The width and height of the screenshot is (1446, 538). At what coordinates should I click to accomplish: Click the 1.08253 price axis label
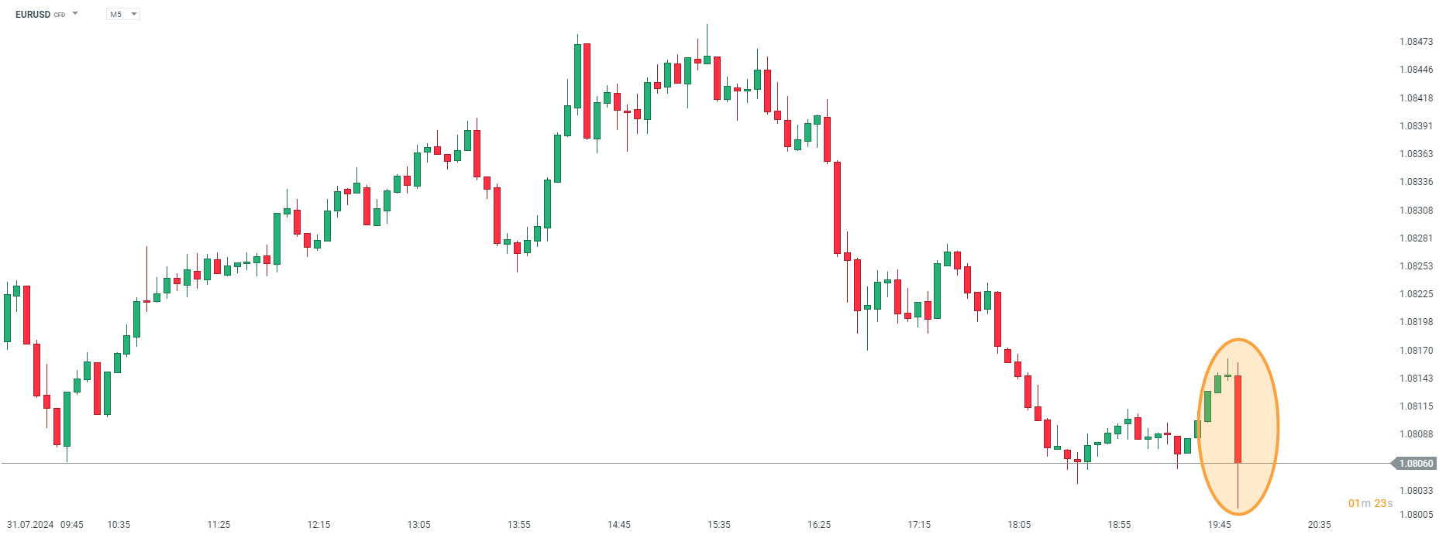point(1416,266)
